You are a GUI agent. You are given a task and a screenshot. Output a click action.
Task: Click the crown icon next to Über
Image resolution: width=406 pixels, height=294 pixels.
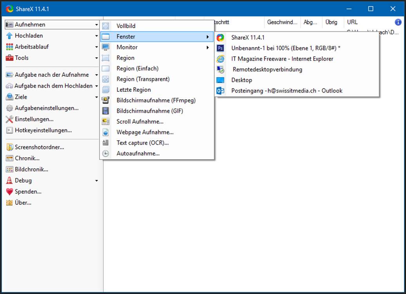9,203
